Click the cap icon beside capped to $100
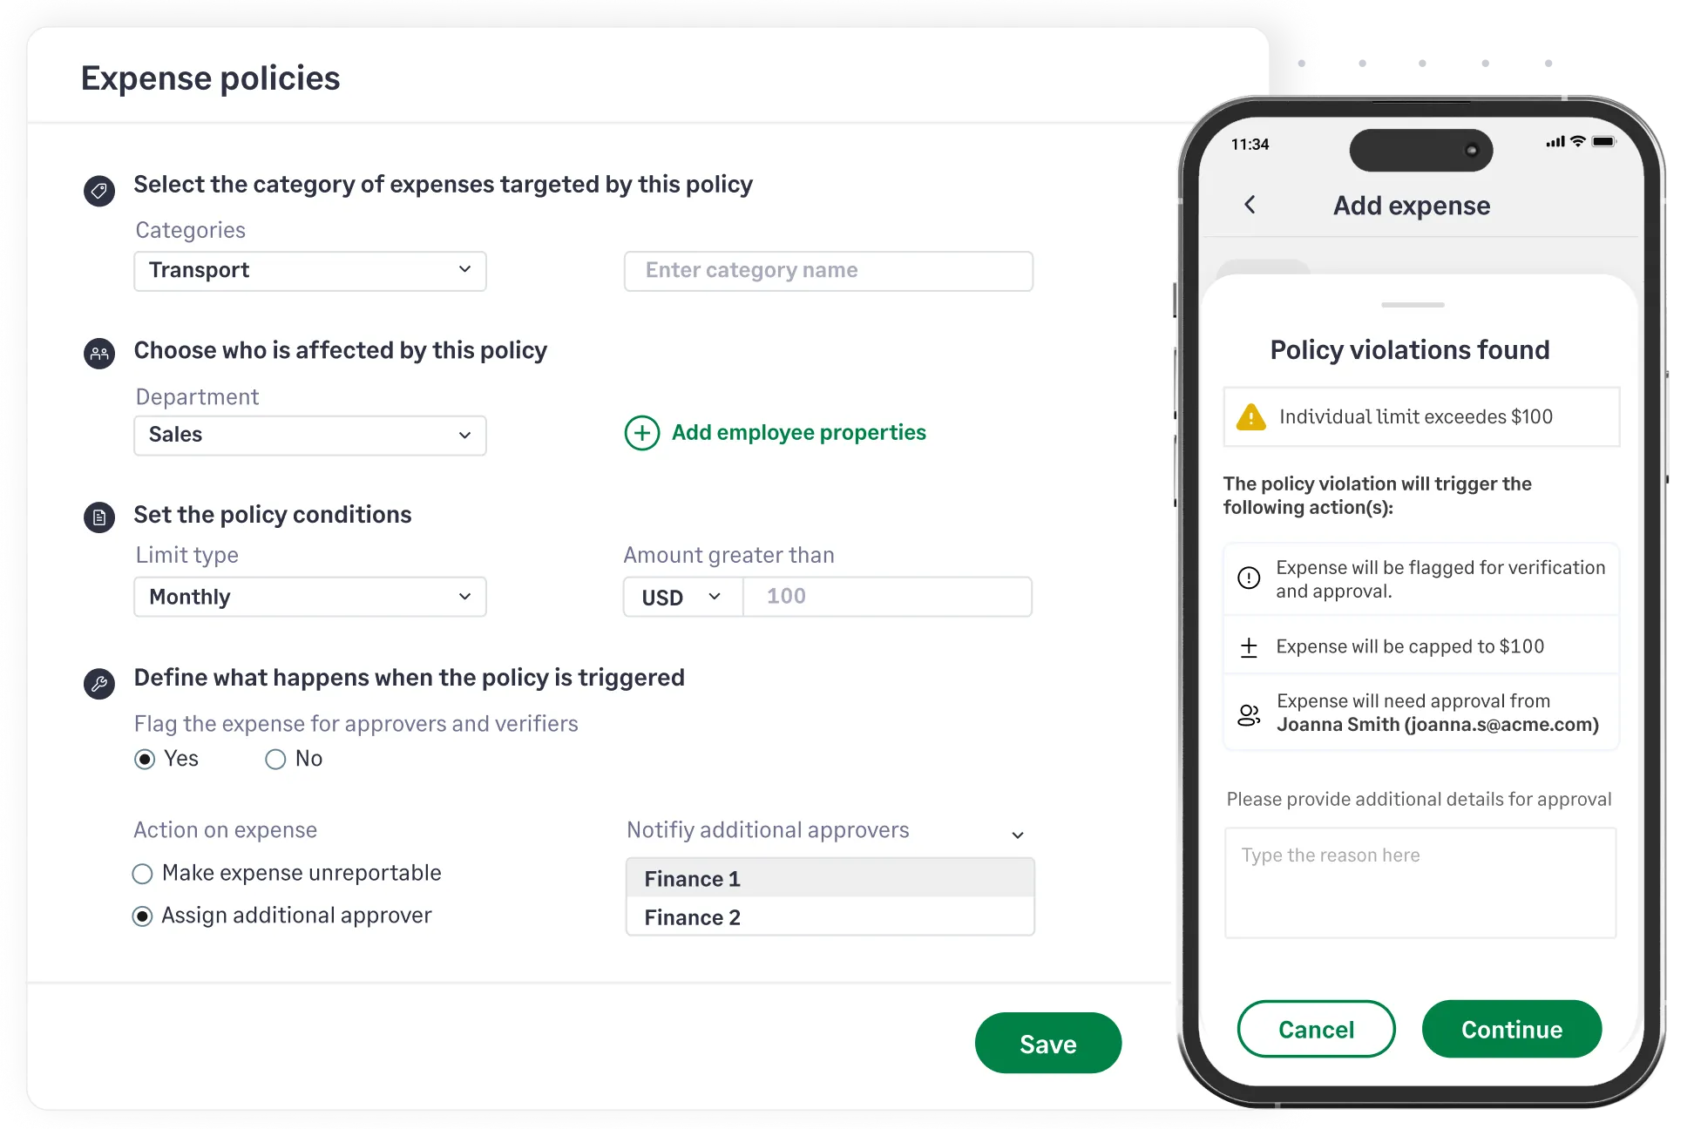1694x1129 pixels. click(1249, 646)
